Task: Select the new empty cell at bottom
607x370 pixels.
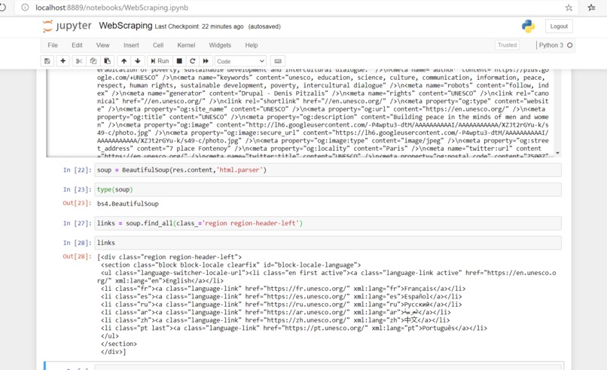Action: coord(328,366)
